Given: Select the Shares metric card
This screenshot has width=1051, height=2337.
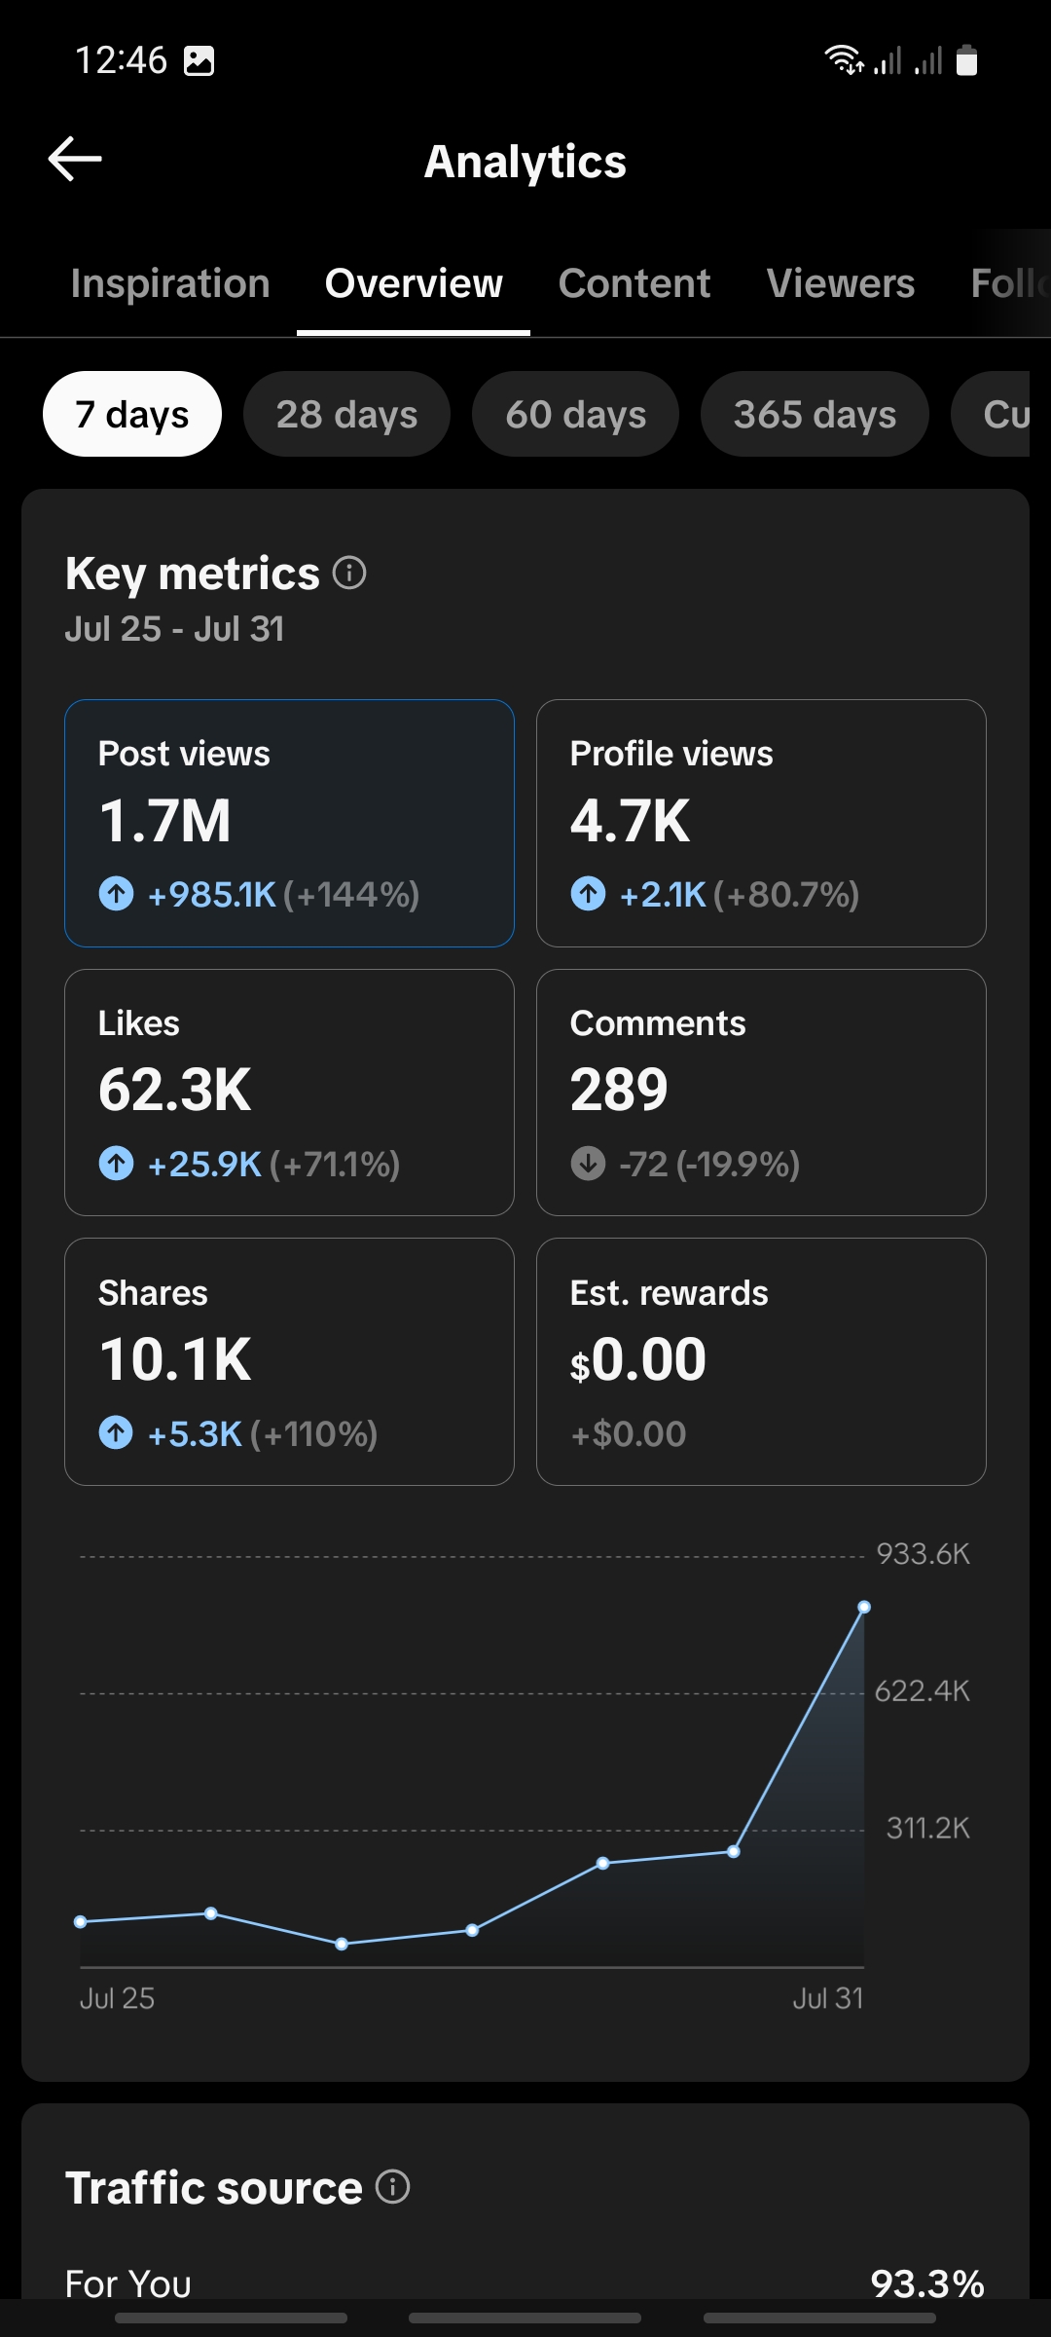Looking at the screenshot, I should (x=289, y=1361).
